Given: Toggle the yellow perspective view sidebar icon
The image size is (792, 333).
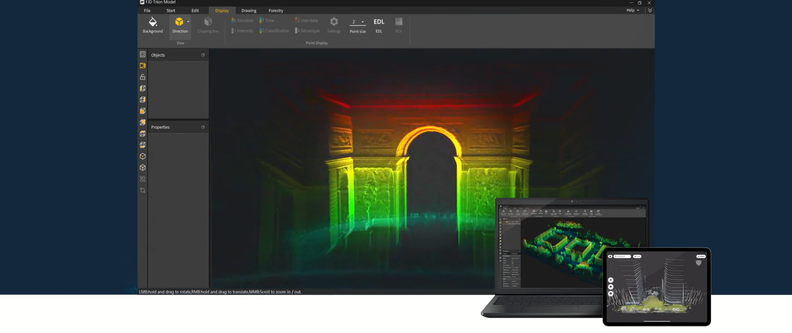Looking at the screenshot, I should pos(143,66).
